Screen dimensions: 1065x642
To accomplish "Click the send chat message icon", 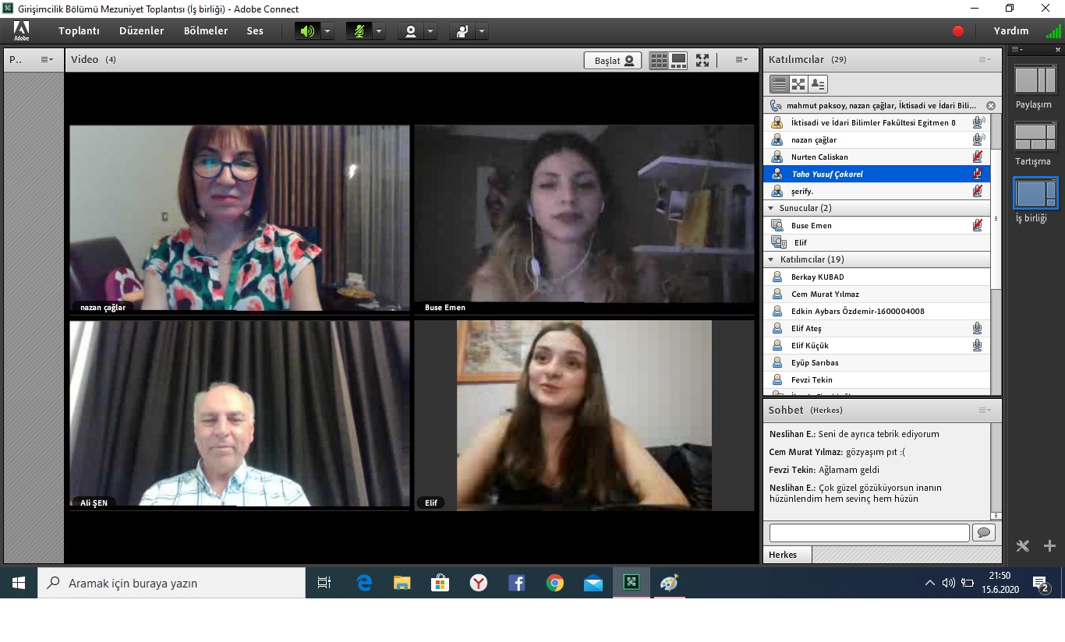I will pyautogui.click(x=983, y=533).
